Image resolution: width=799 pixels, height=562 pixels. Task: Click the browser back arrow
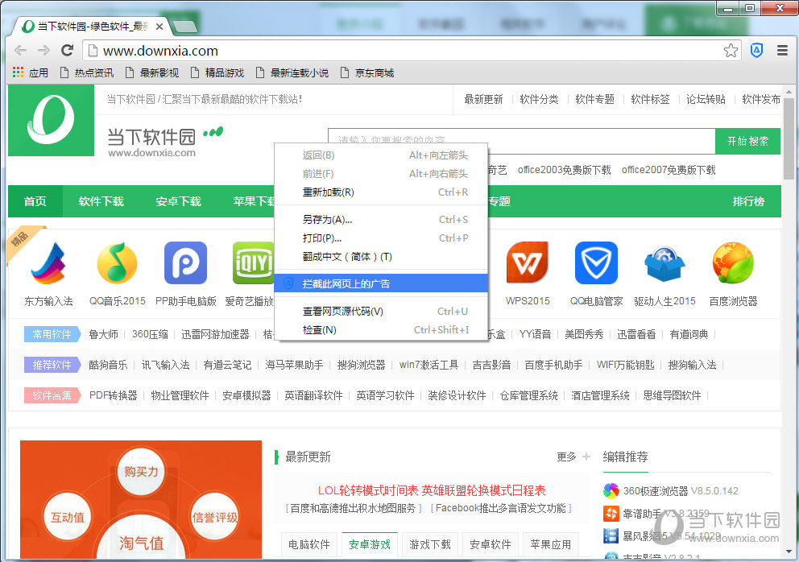20,51
